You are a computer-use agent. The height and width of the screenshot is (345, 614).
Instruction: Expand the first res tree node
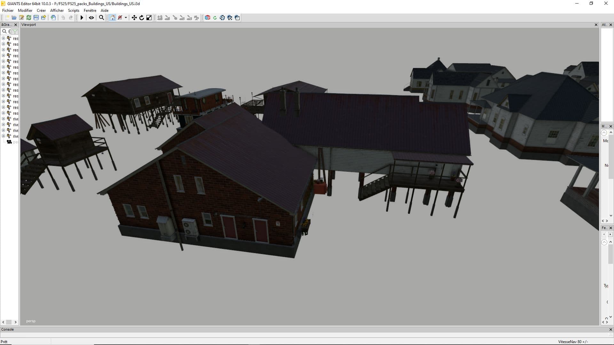click(3, 38)
